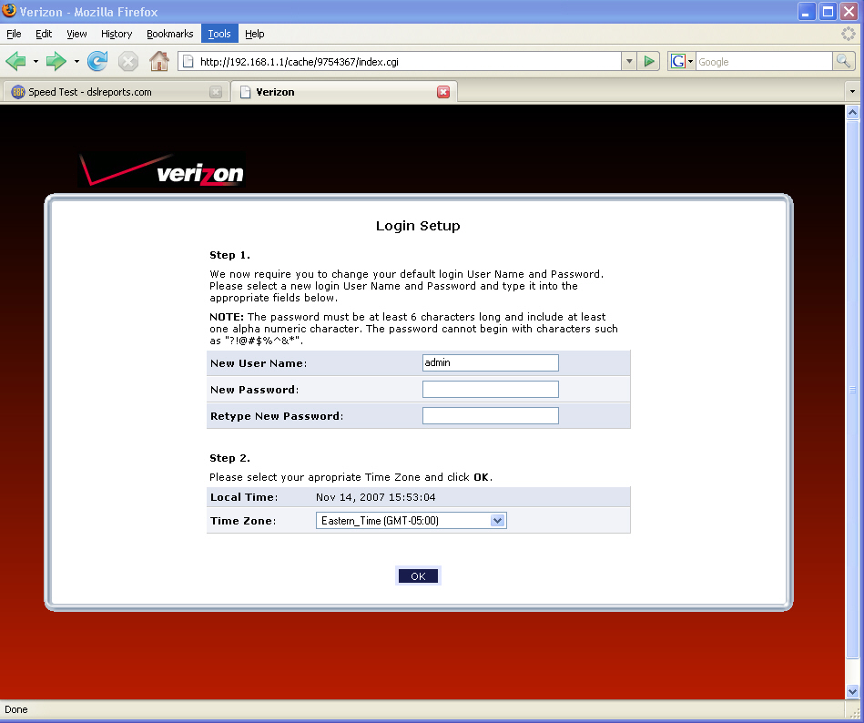
Task: Click the Done status bar text
Action: click(16, 709)
